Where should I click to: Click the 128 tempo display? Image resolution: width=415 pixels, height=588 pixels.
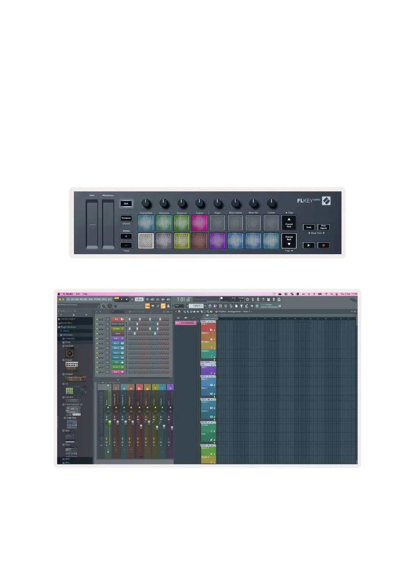point(139,299)
